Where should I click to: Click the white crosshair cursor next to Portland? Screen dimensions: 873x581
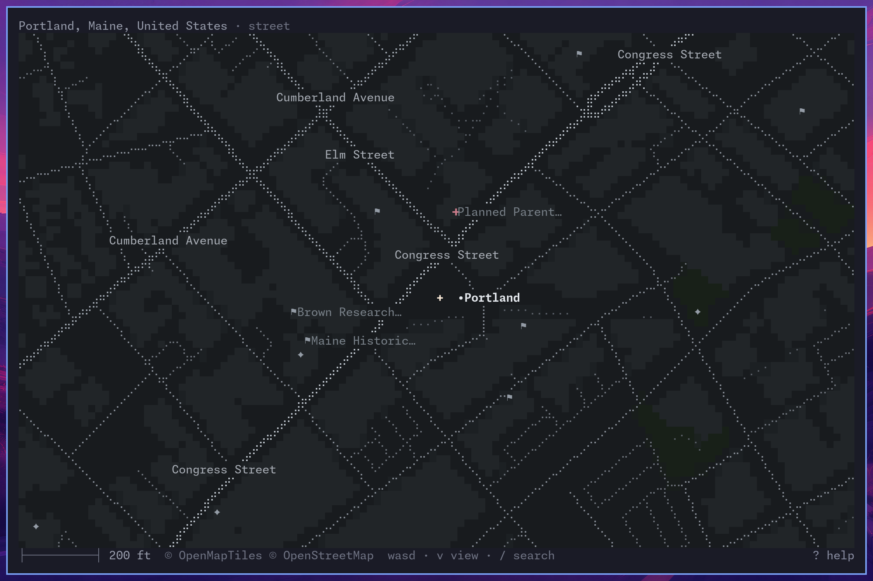click(x=440, y=298)
